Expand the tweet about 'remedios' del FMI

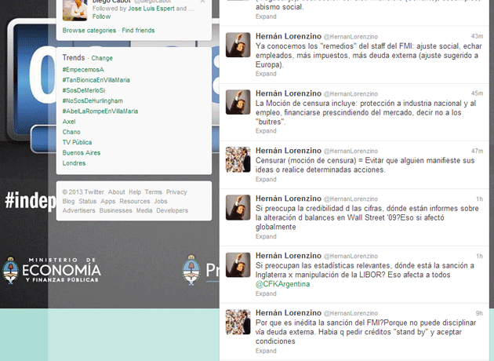266,74
